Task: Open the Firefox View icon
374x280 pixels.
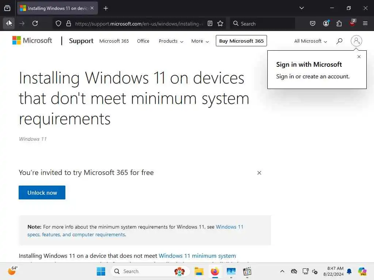Action: coord(7,8)
